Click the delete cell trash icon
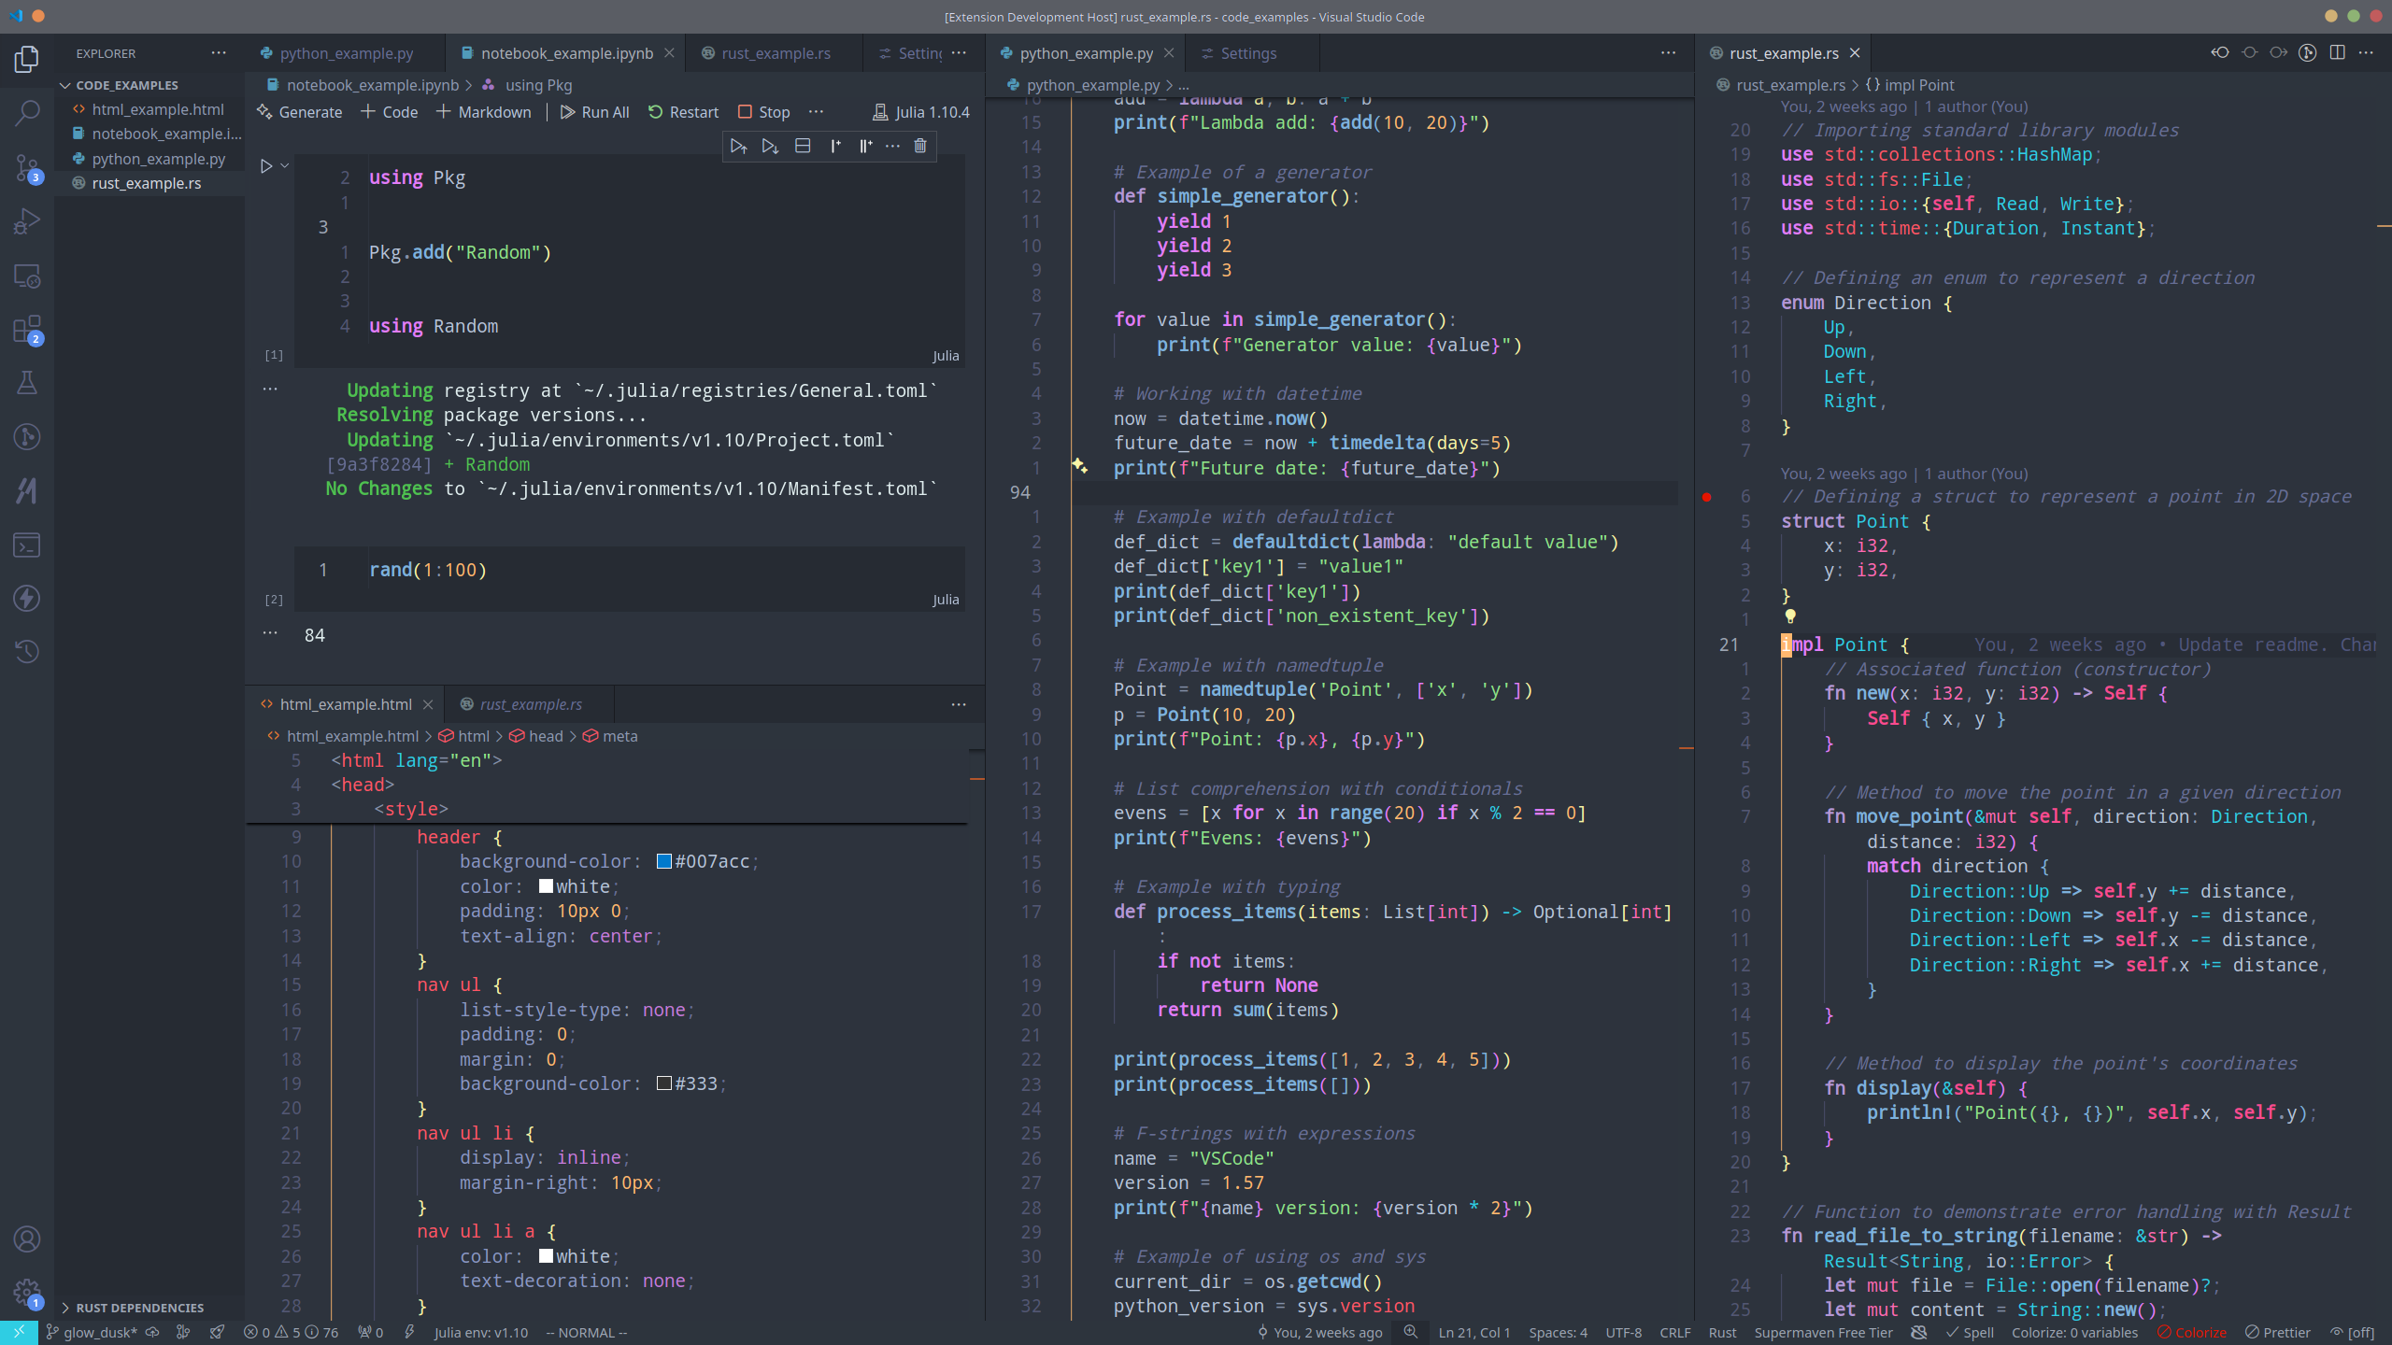 (x=920, y=146)
